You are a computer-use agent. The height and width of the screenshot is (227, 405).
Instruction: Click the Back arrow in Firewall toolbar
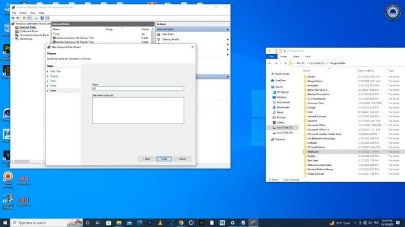pos(13,18)
